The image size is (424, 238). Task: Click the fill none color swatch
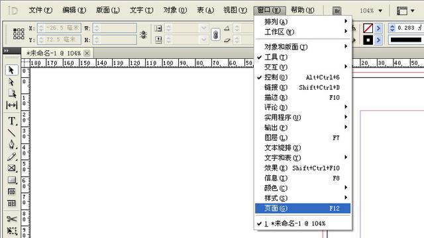click(x=368, y=28)
